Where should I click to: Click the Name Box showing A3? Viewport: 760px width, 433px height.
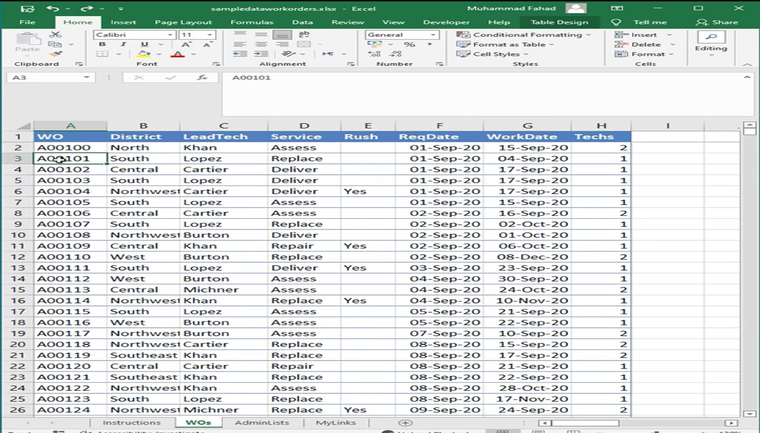click(51, 78)
